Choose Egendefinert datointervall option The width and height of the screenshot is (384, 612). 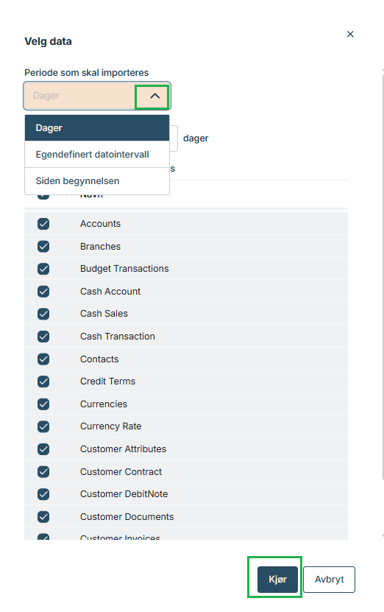[x=97, y=154]
